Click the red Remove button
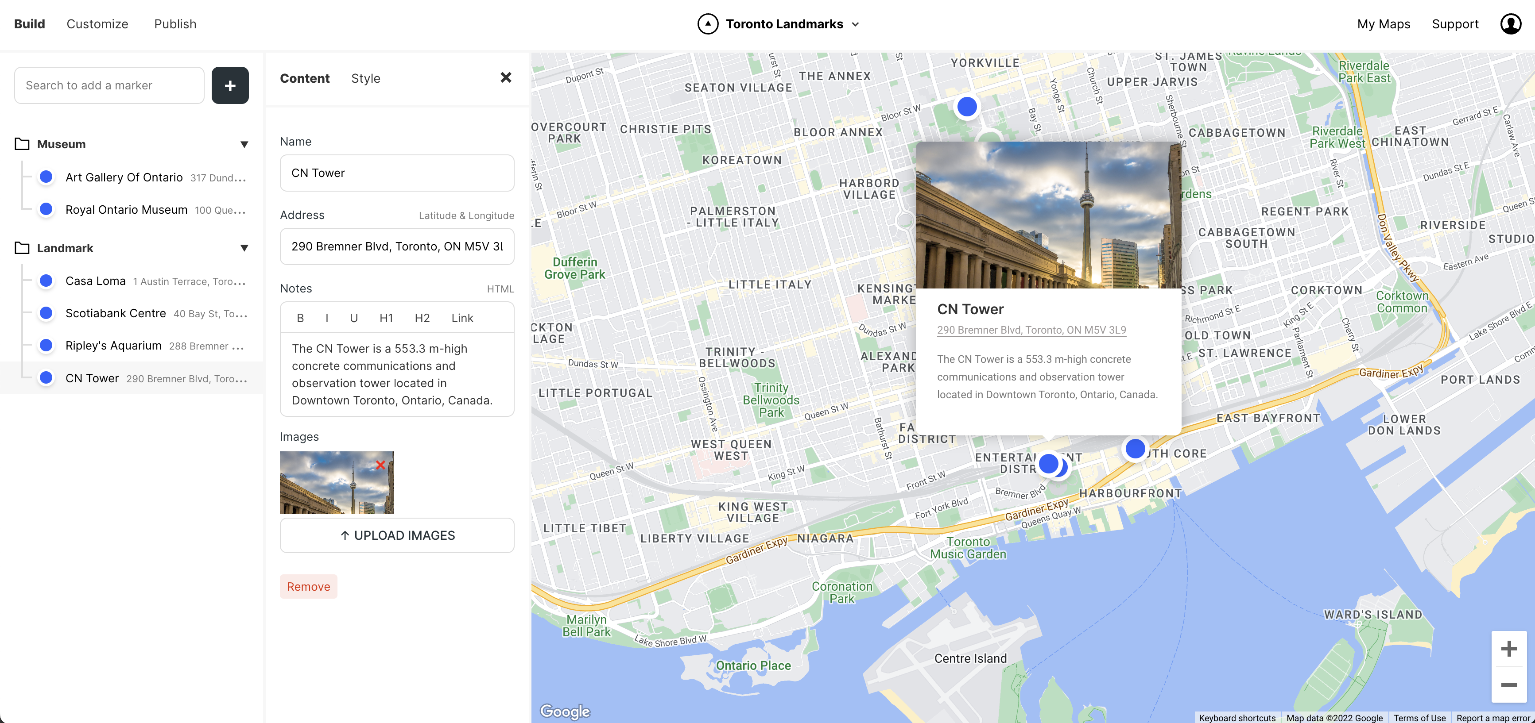The image size is (1535, 723). pos(308,587)
